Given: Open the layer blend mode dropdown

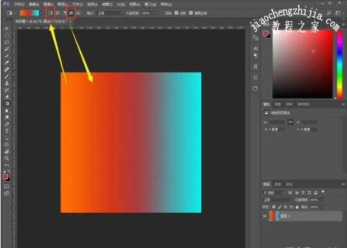Looking at the screenshot, I should pyautogui.click(x=278, y=200).
